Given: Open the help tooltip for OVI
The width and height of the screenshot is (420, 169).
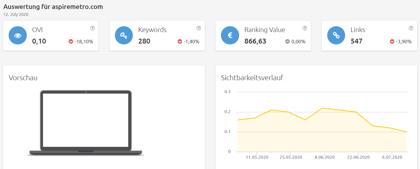Looking at the screenshot, I should [x=92, y=28].
